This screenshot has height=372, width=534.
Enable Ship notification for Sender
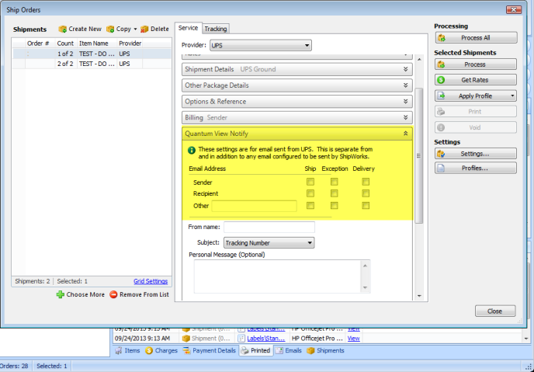click(x=310, y=182)
